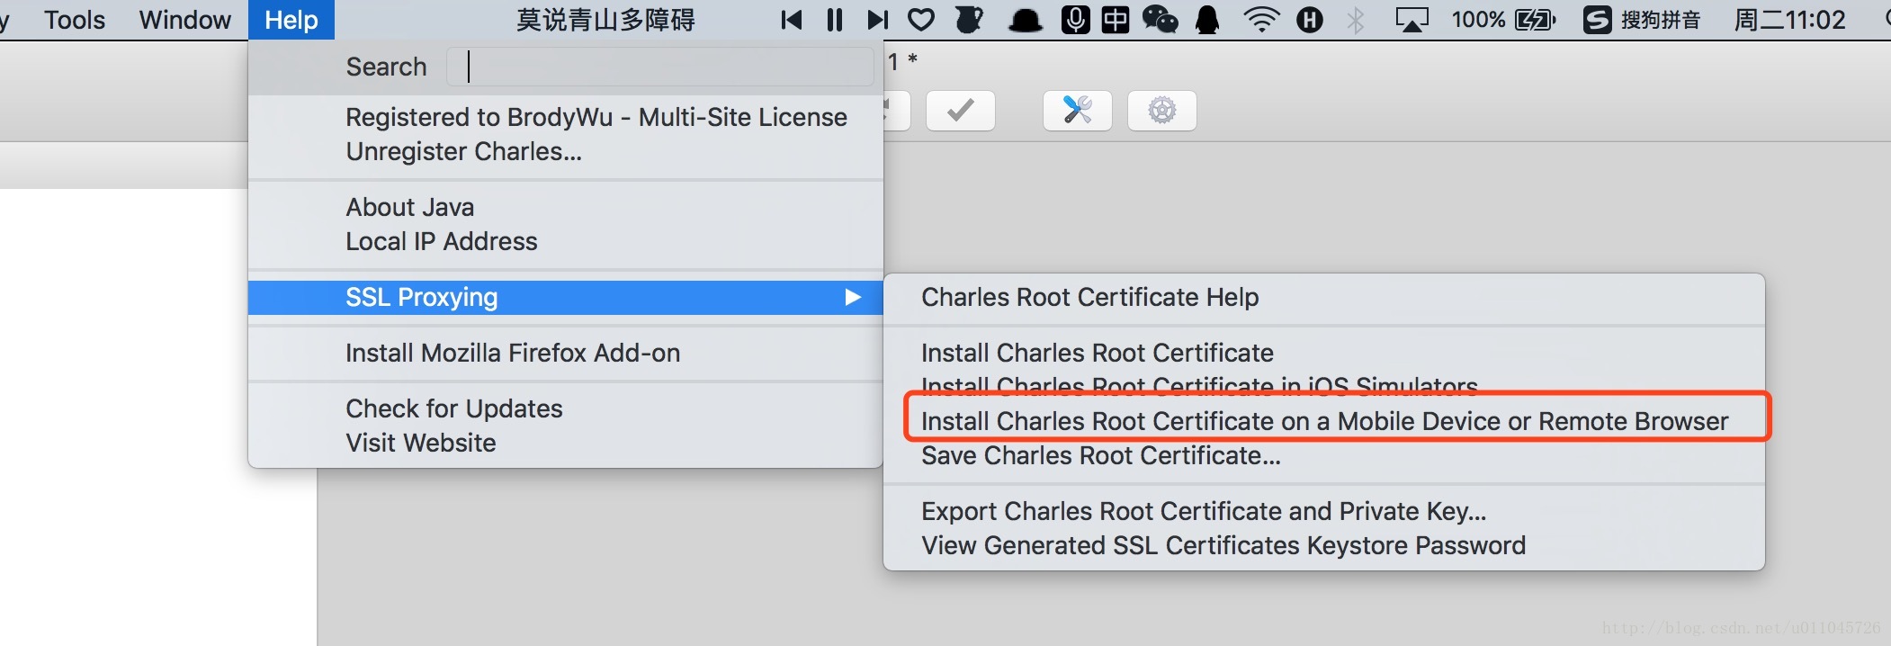Open the Wi-Fi status menu

pyautogui.click(x=1261, y=20)
